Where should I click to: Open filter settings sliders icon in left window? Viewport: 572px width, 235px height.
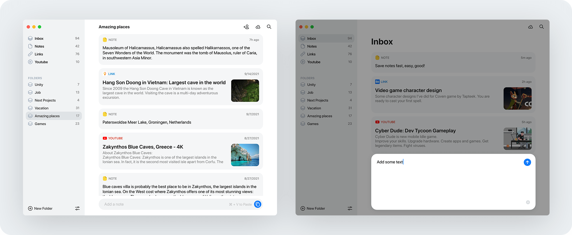[x=77, y=208]
